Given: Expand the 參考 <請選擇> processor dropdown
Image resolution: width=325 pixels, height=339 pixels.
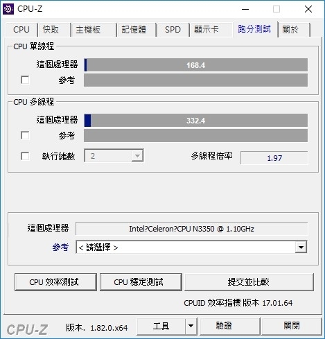Looking at the screenshot, I should pyautogui.click(x=191, y=247).
